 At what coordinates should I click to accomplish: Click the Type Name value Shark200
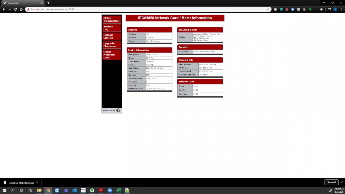click(x=150, y=61)
